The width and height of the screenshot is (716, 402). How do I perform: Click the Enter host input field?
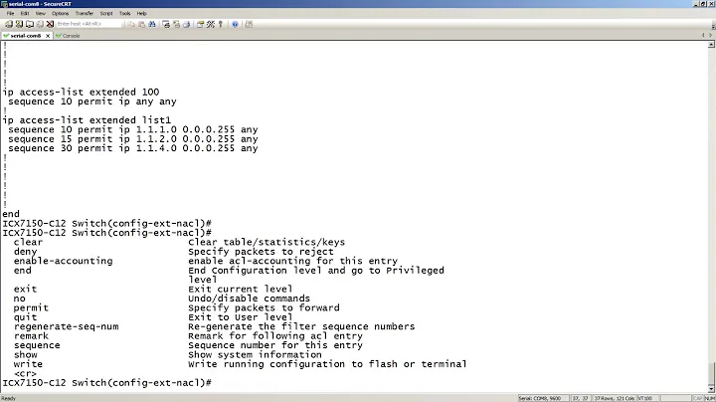[x=89, y=24]
